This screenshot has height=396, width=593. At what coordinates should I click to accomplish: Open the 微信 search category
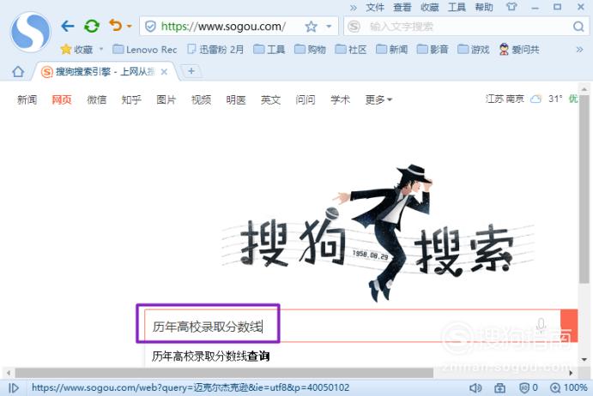96,99
